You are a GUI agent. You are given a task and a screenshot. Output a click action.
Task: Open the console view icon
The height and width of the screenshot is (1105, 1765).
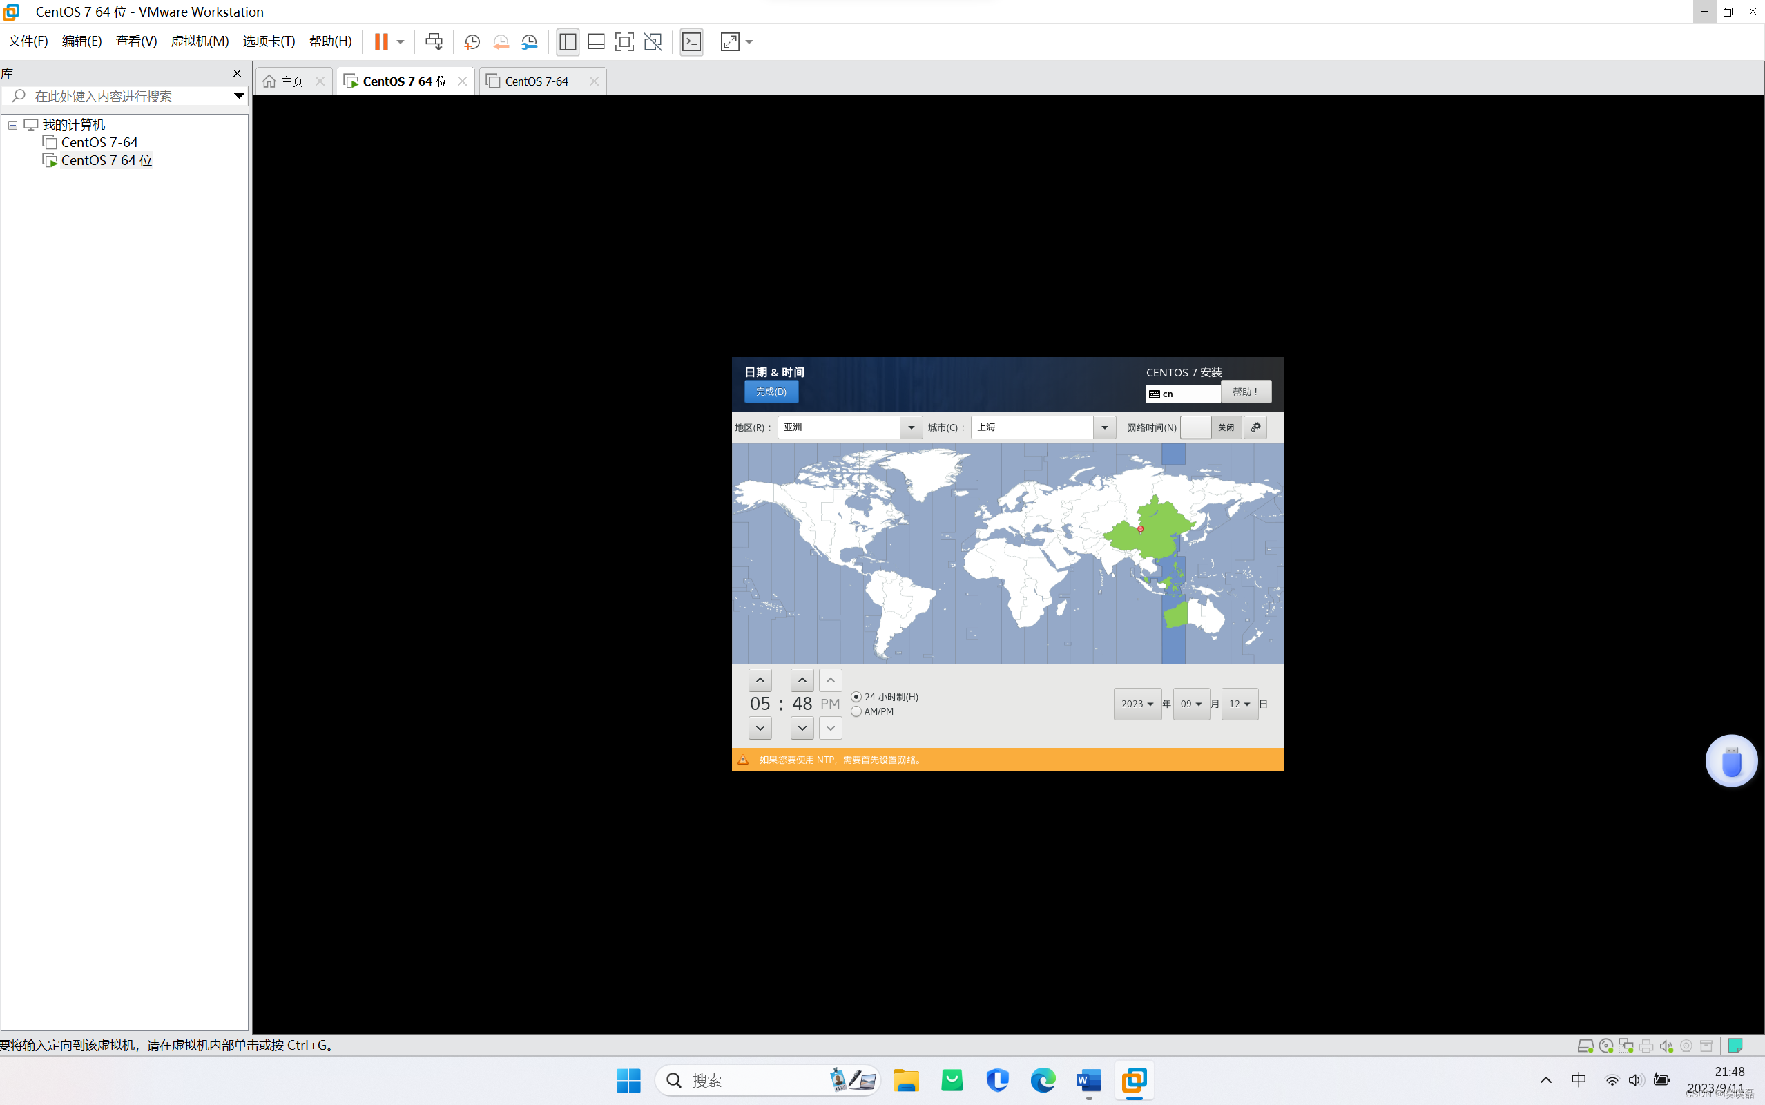coord(691,41)
